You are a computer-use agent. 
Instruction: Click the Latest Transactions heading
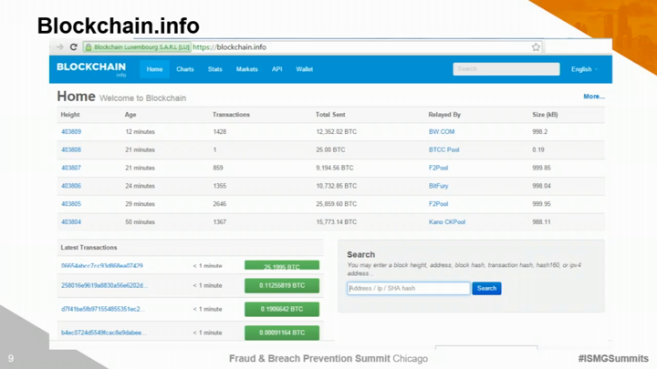pyautogui.click(x=89, y=247)
